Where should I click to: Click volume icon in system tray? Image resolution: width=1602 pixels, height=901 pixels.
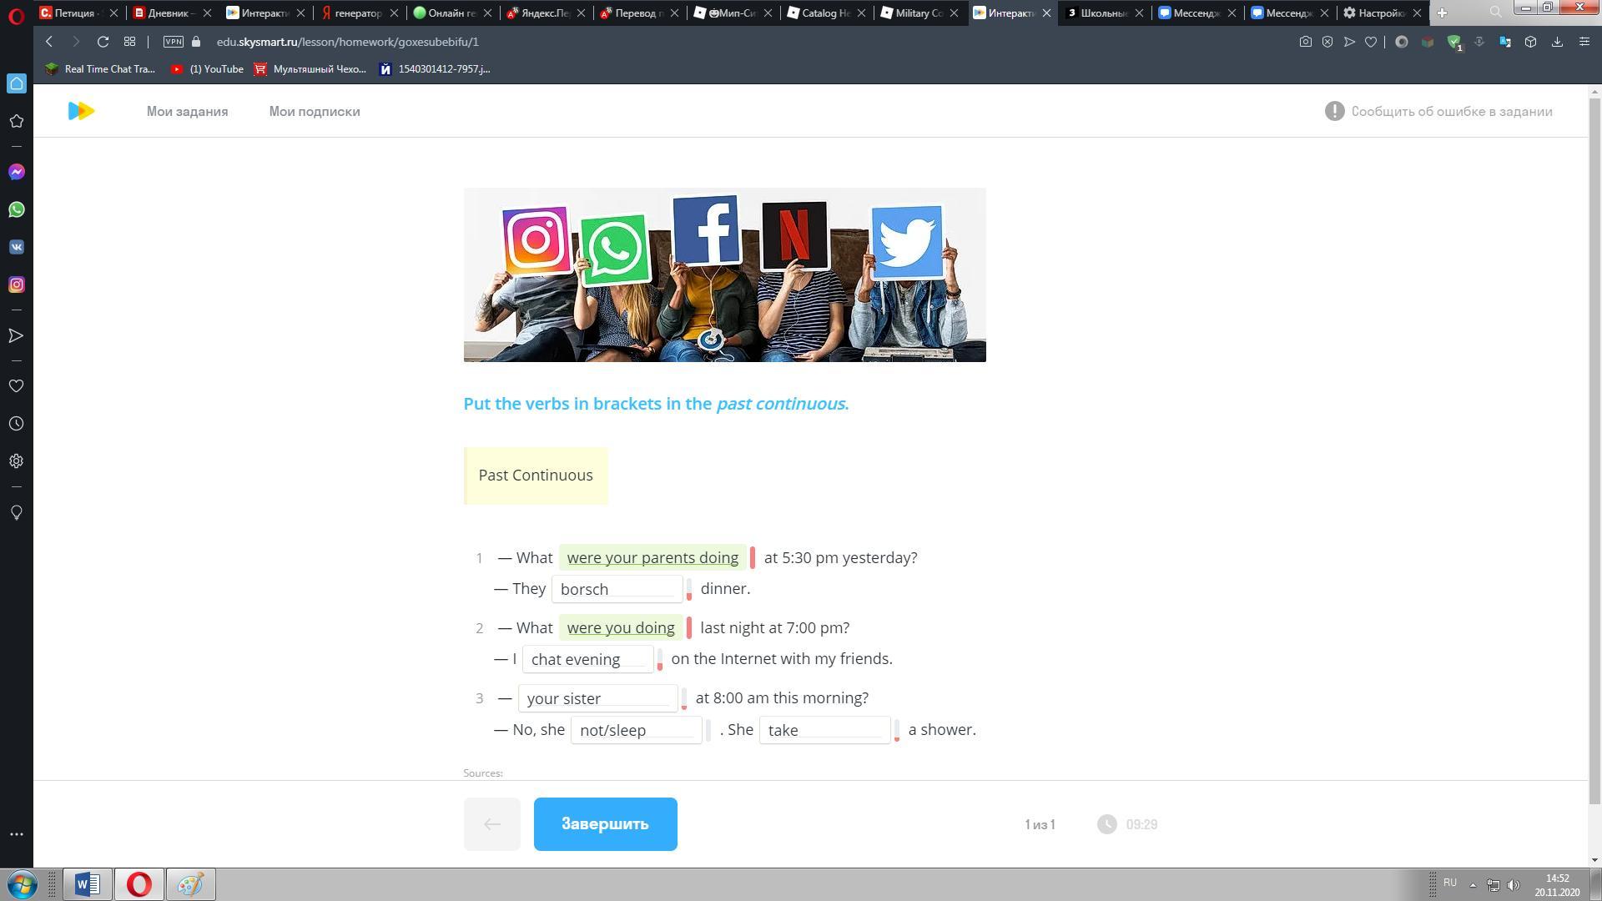coord(1514,884)
